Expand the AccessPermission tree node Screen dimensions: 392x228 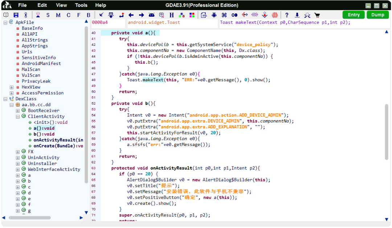coord(12,93)
